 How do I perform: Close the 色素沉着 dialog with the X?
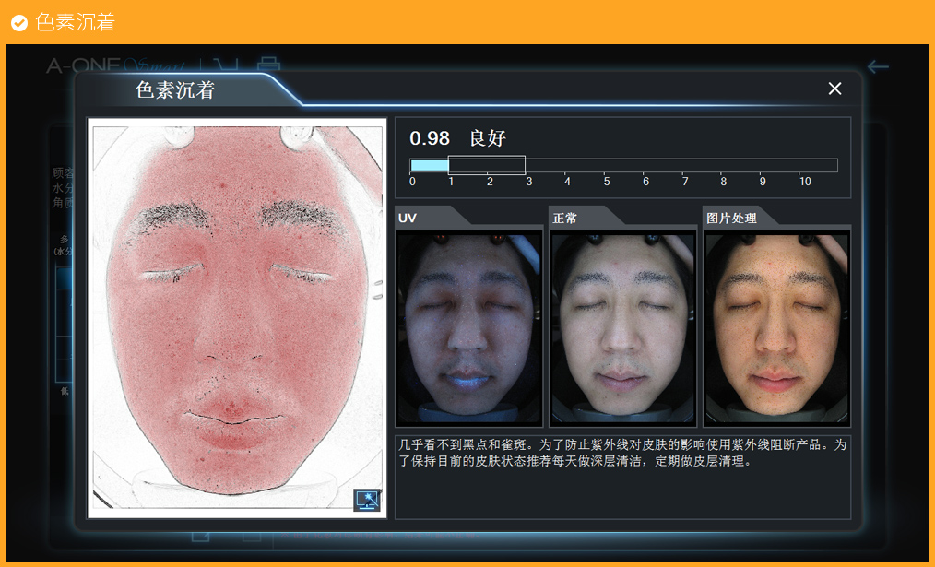click(x=834, y=89)
